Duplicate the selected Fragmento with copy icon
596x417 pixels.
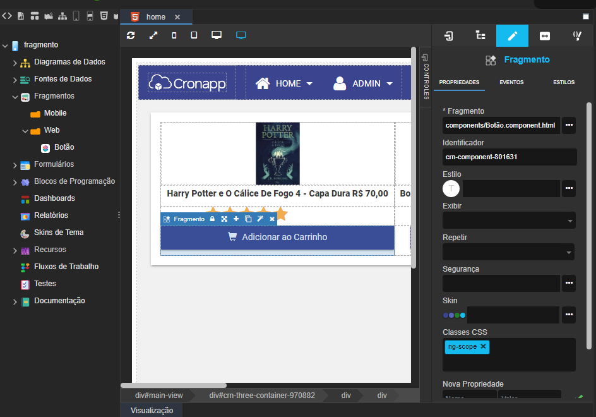point(248,219)
